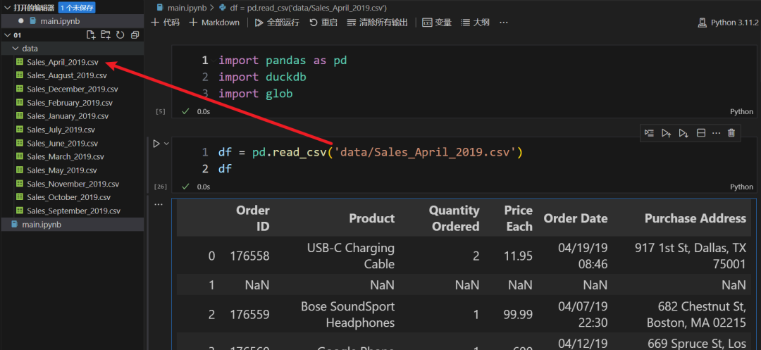Open run options dropdown beside cell play button

[x=167, y=144]
